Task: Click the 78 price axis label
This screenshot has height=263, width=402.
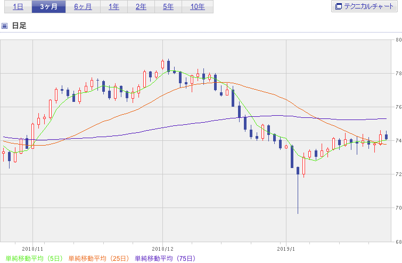Action: [398, 74]
